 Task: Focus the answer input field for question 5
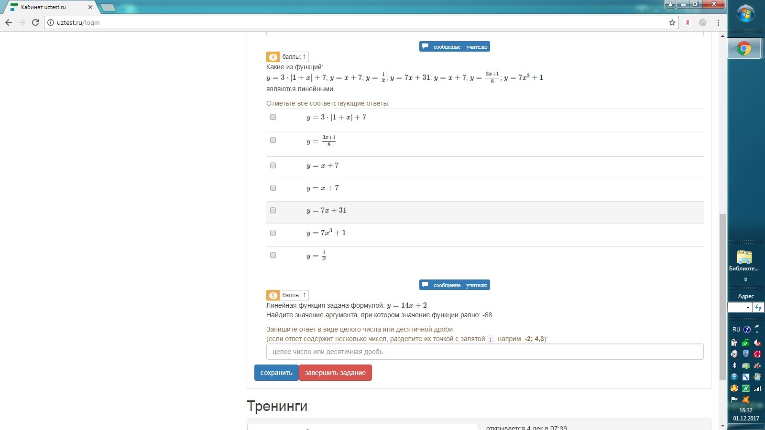pos(484,352)
